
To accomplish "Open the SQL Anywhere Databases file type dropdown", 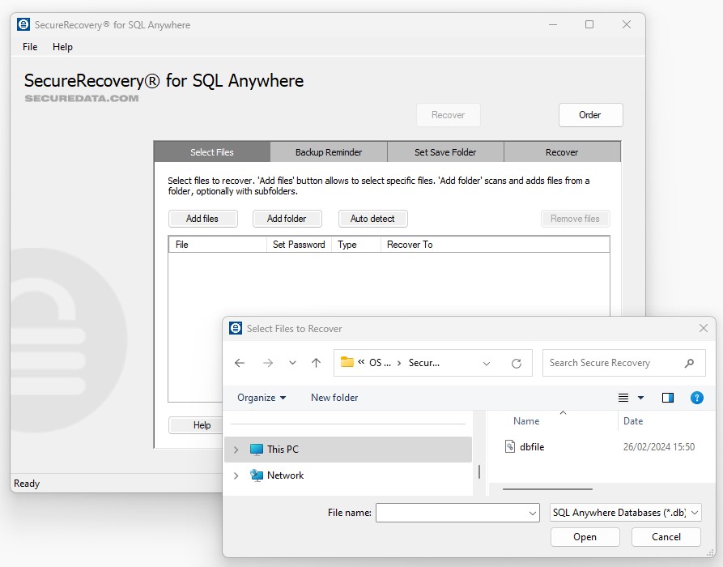I will [625, 513].
